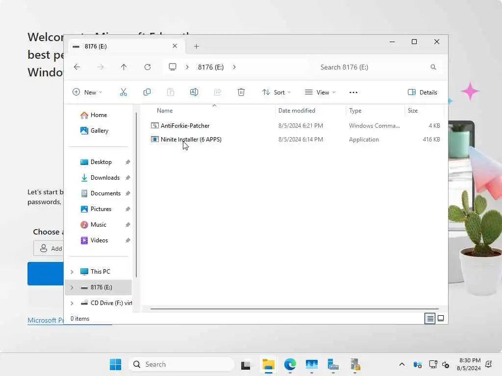Open the Sort dropdown menu
The width and height of the screenshot is (502, 376).
click(x=276, y=93)
